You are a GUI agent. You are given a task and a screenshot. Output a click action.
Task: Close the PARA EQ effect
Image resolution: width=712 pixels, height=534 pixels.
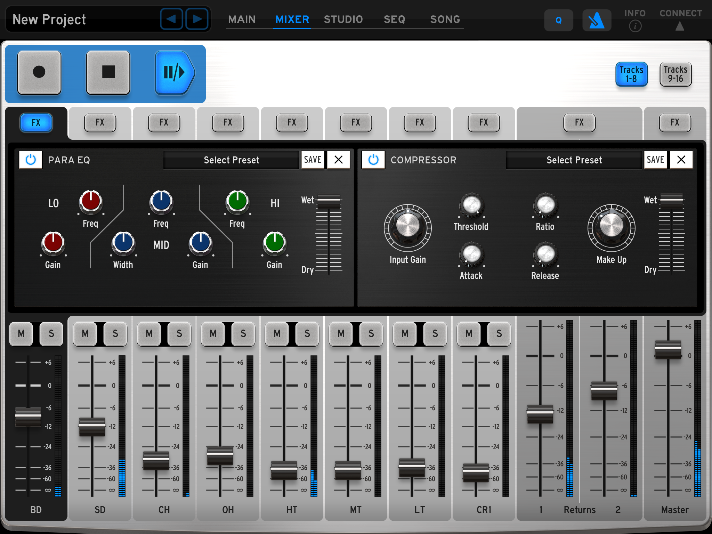point(339,160)
